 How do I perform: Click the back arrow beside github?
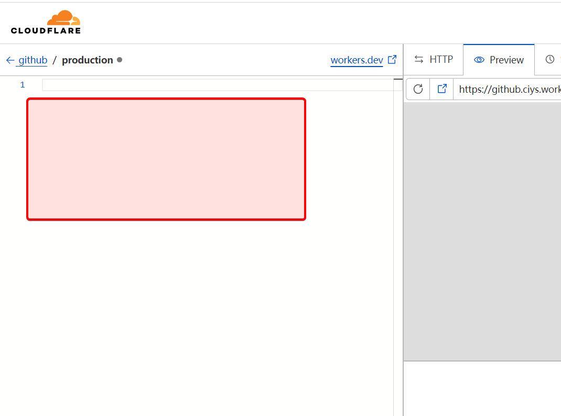(x=10, y=60)
